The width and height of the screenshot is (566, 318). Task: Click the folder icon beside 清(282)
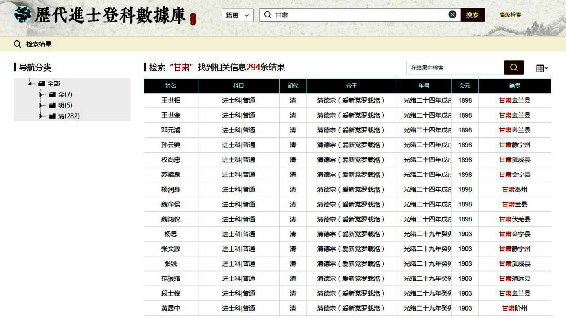point(53,116)
